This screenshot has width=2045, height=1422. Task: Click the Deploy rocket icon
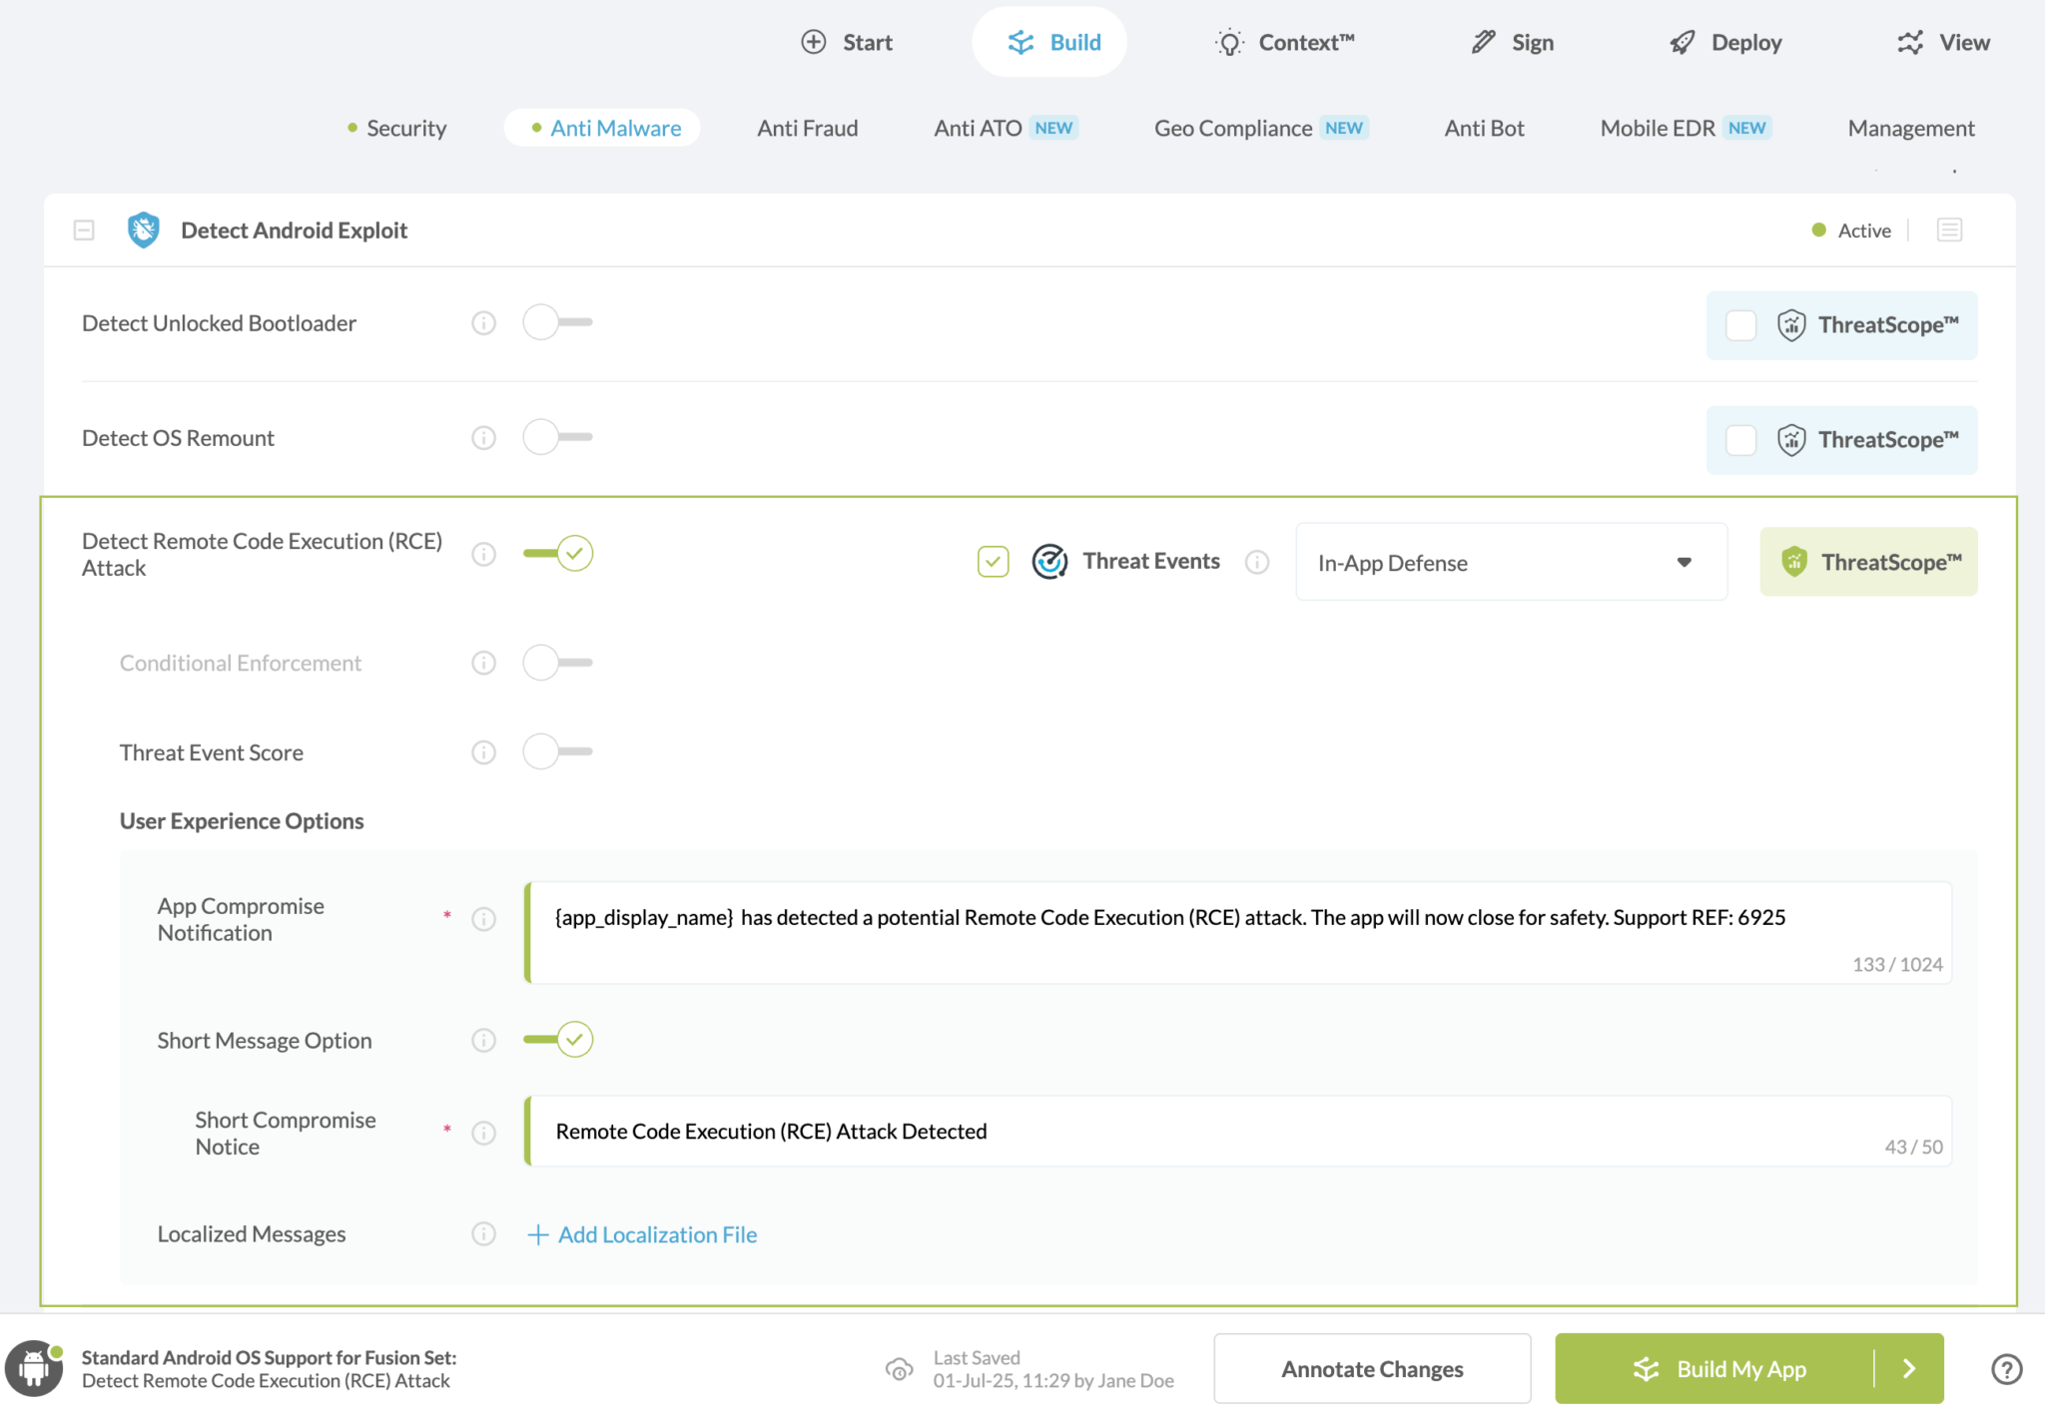[x=1682, y=42]
